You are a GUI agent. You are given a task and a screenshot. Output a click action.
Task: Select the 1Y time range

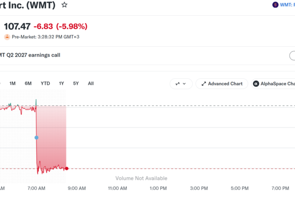pyautogui.click(x=61, y=84)
